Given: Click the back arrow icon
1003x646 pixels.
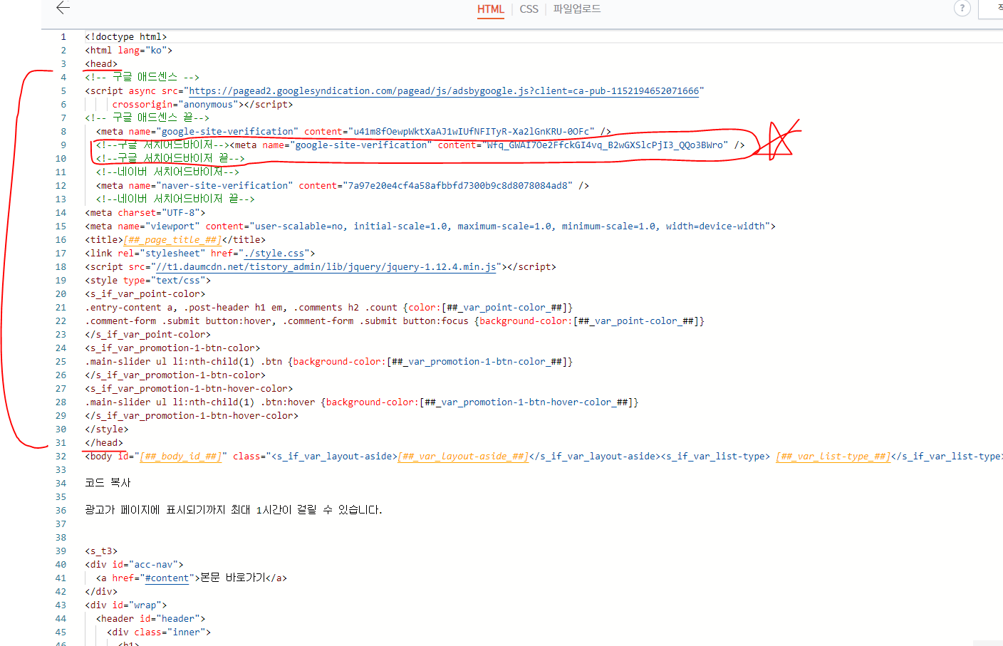Looking at the screenshot, I should pyautogui.click(x=63, y=8).
